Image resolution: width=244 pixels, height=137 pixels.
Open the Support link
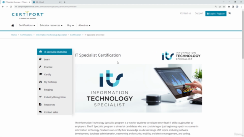coord(199,13)
